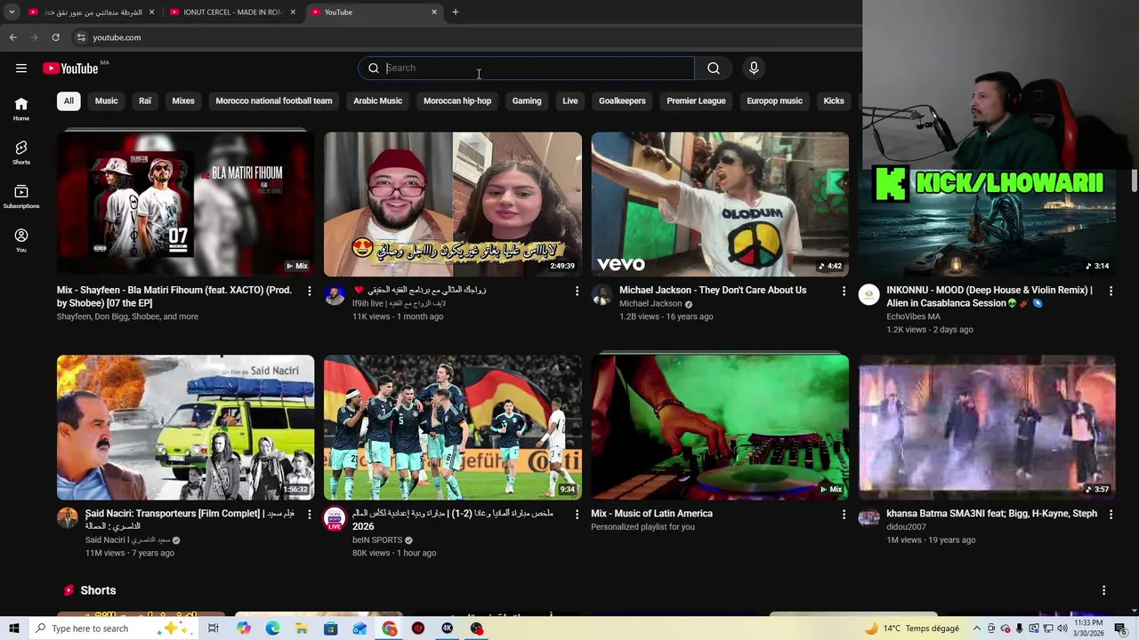This screenshot has width=1139, height=640.
Task: Open more options for Michael Jackson video
Action: (844, 291)
